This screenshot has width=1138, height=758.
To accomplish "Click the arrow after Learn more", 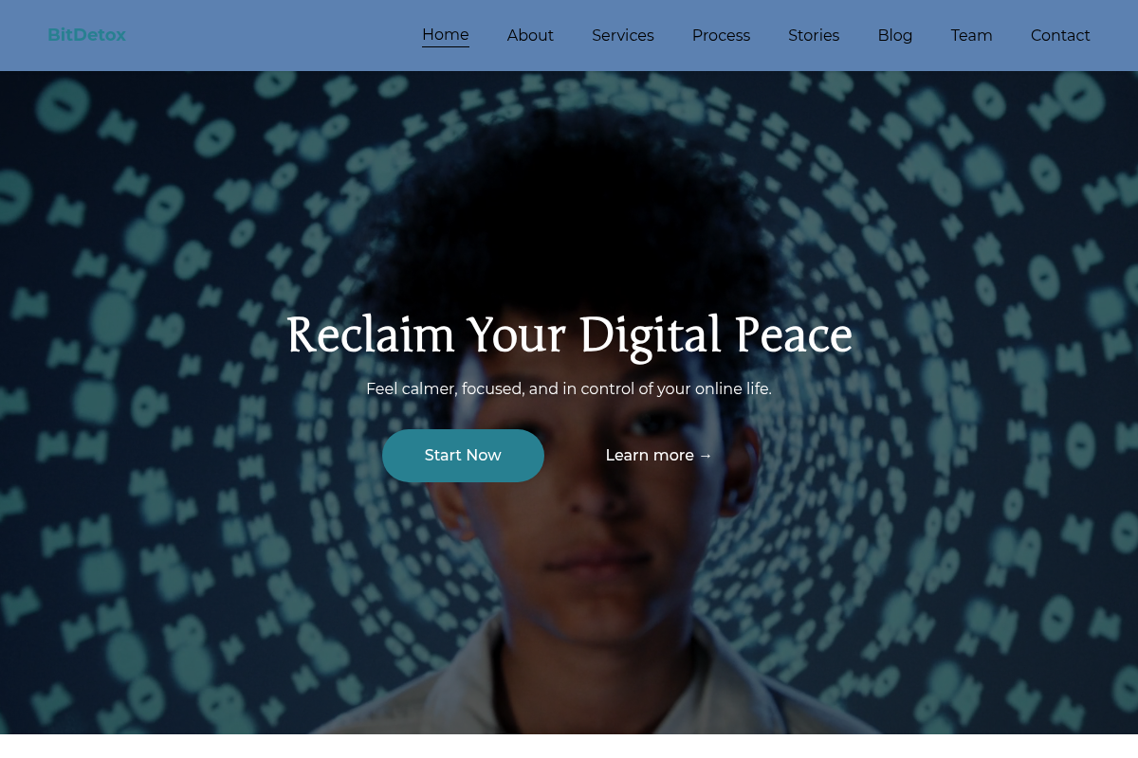I will tap(705, 456).
